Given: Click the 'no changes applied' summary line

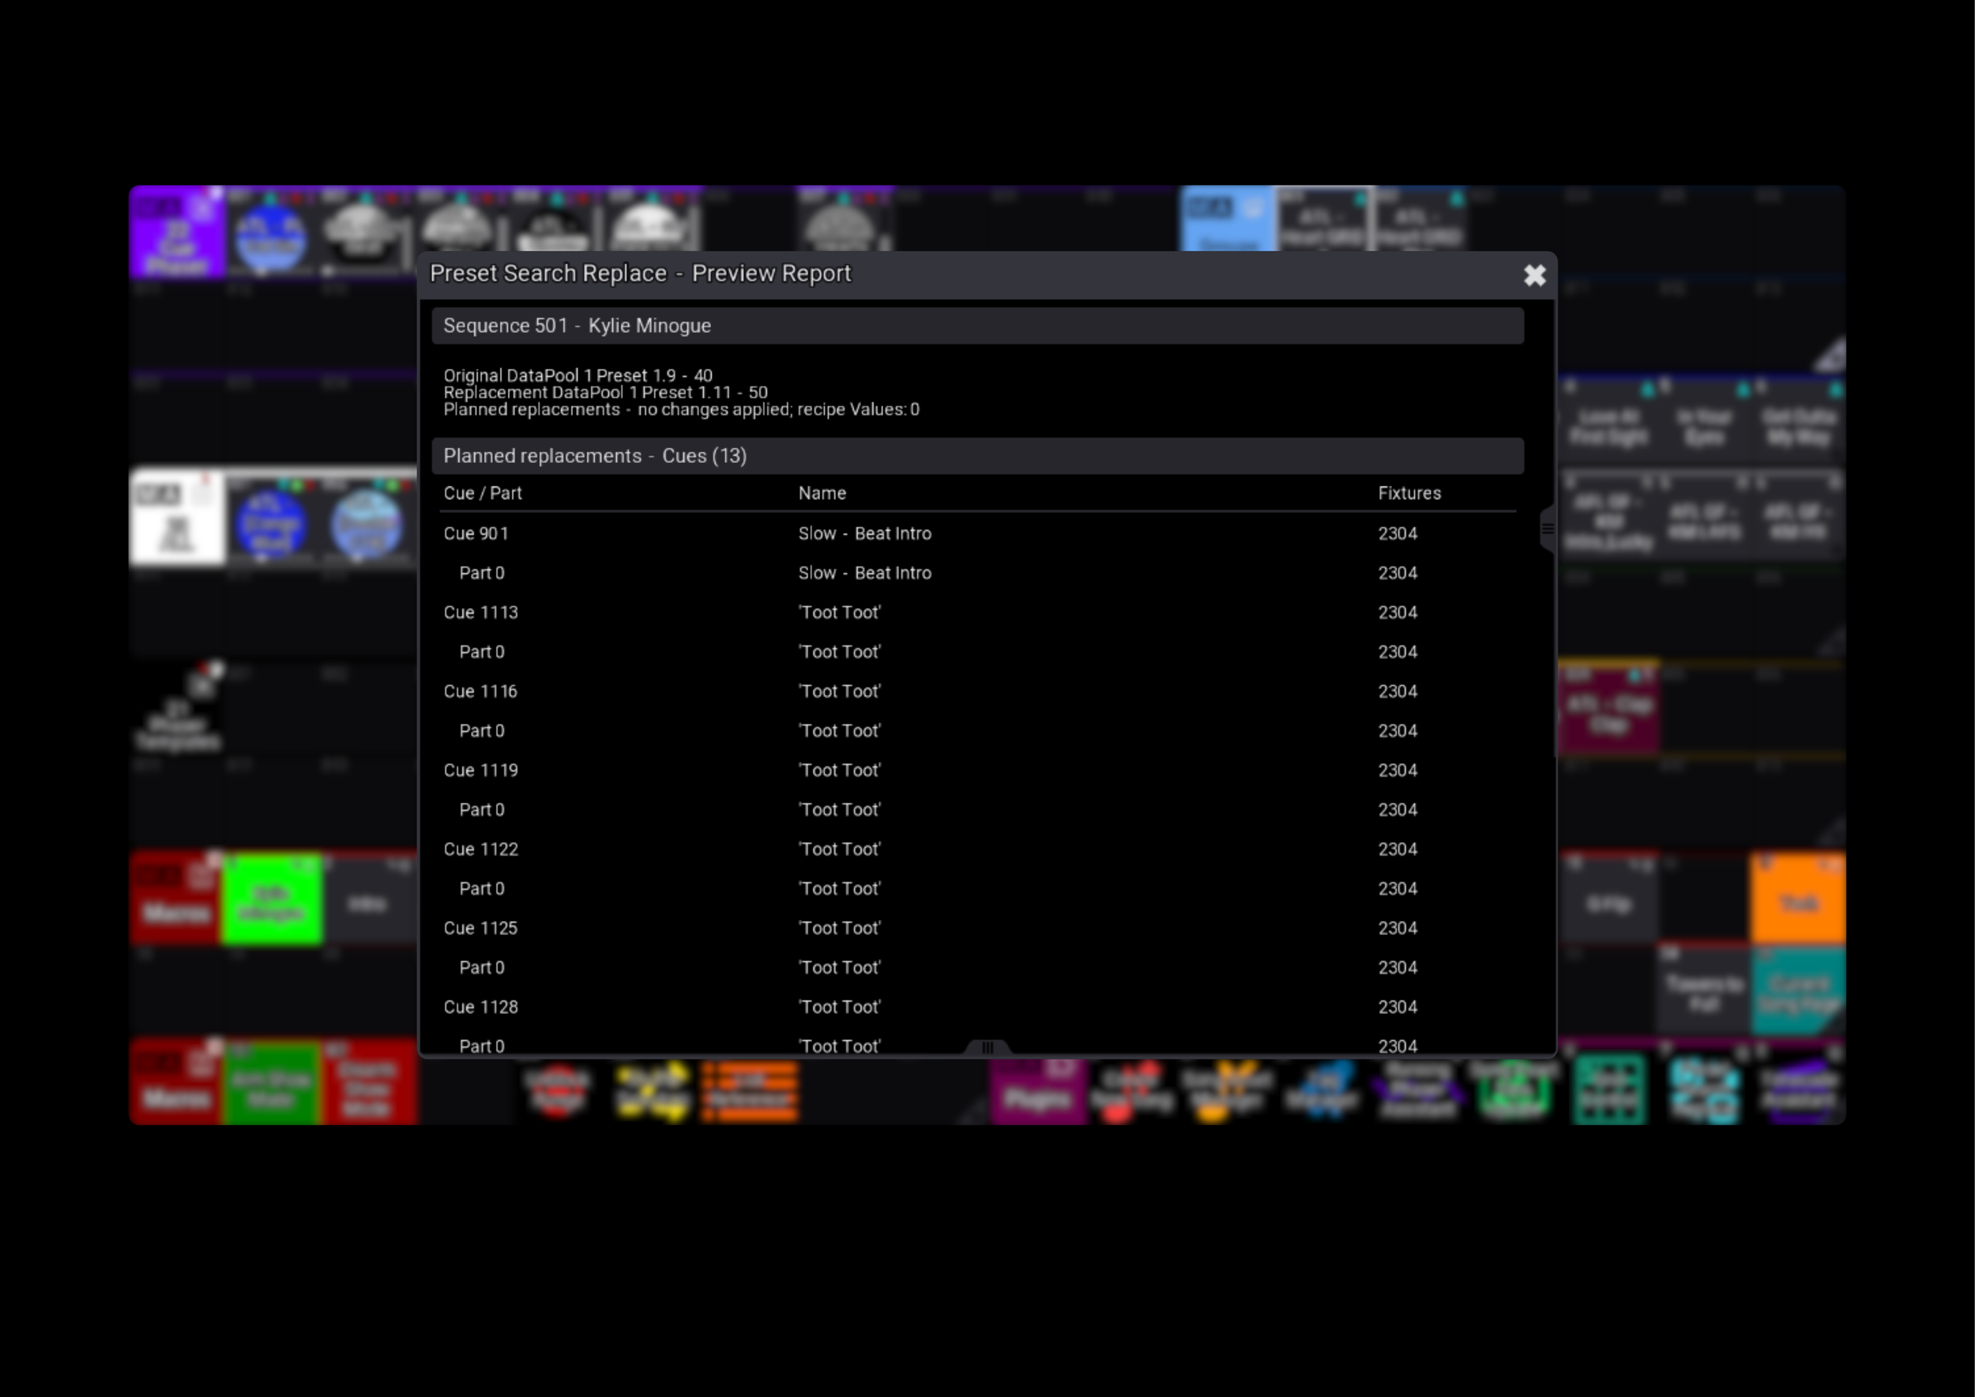Looking at the screenshot, I should coord(681,409).
